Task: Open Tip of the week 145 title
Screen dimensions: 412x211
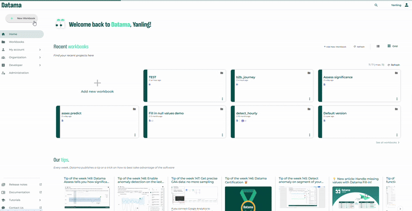Action: [x=302, y=180]
